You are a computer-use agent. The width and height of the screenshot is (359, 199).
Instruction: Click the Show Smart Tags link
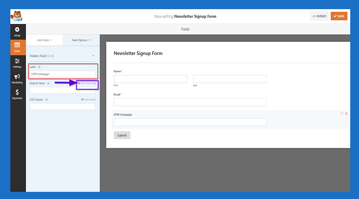pyautogui.click(x=87, y=83)
